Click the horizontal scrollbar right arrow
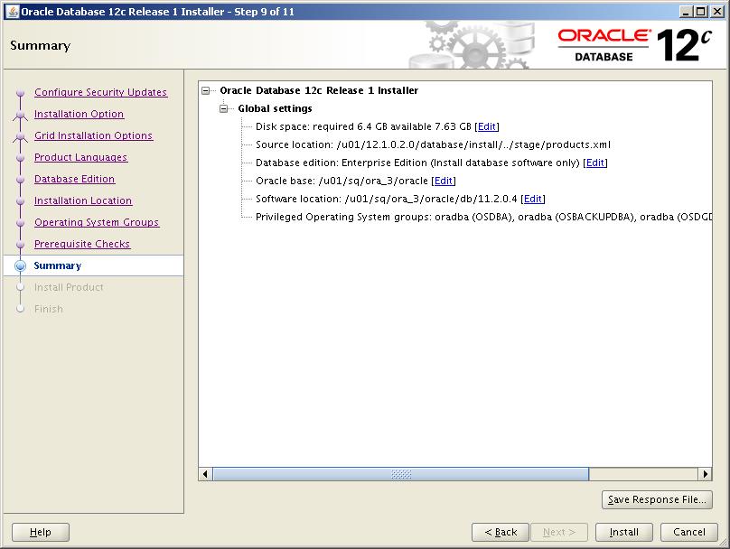Viewport: 730px width, 549px height. [706, 474]
